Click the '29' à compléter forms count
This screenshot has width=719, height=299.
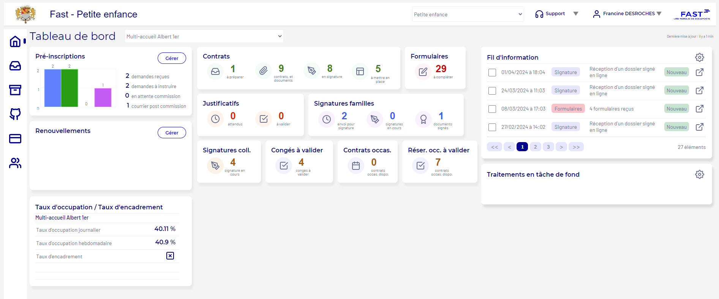(x=441, y=69)
